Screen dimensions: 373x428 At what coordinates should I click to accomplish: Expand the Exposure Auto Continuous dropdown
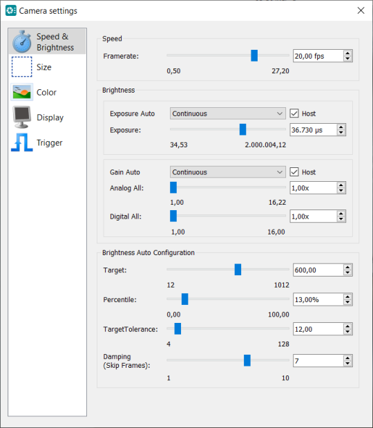(228, 113)
